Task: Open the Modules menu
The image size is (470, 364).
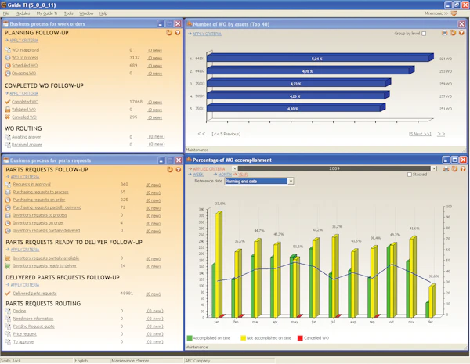Action: pos(23,13)
